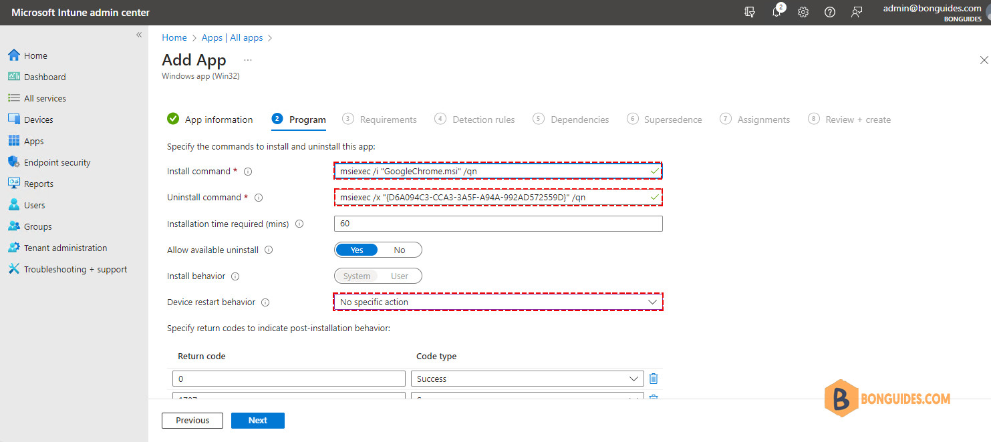Select User install behavior
Image resolution: width=991 pixels, height=442 pixels.
pos(400,276)
